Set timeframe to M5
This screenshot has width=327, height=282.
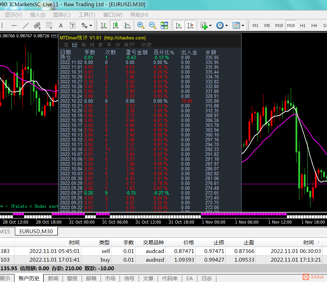[x=267, y=26]
